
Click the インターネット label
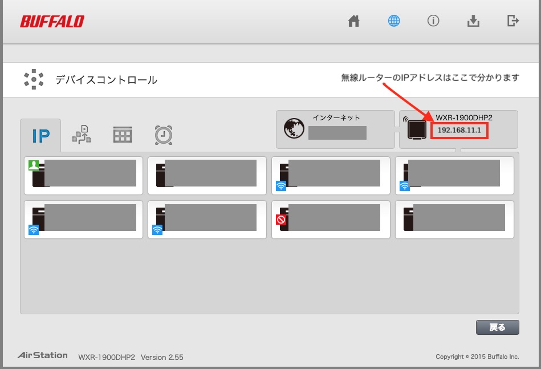336,117
